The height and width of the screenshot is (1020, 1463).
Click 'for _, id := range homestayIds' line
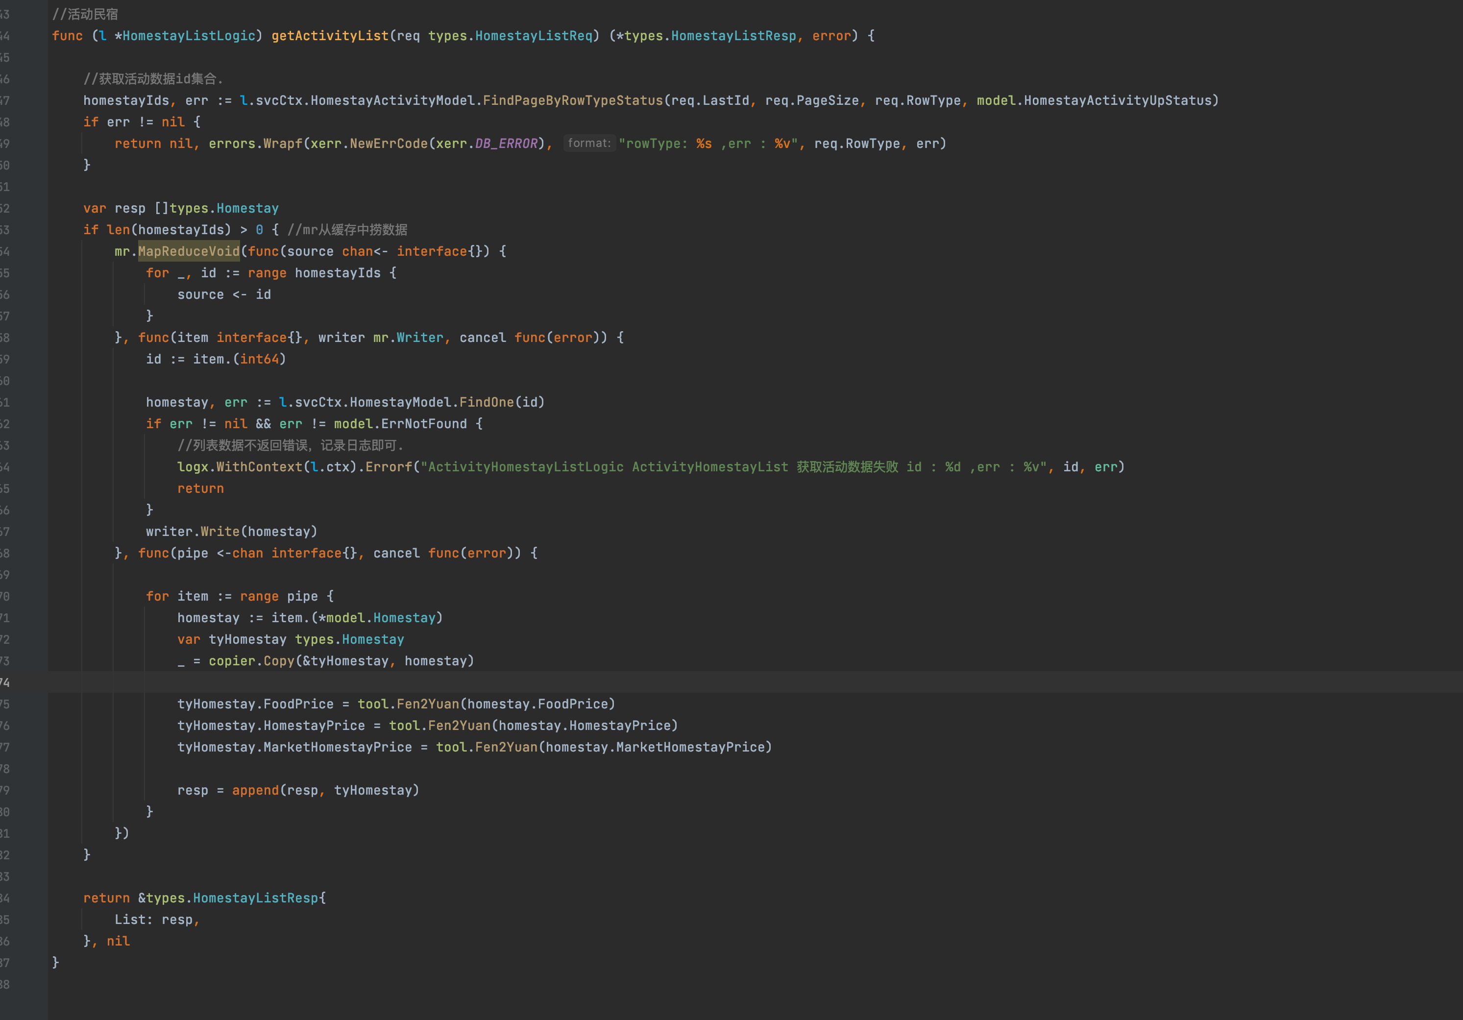[x=271, y=273]
